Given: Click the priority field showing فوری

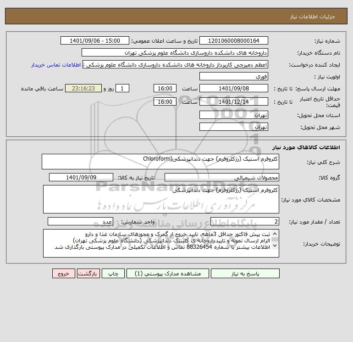Looking at the screenshot, I should point(234,76).
